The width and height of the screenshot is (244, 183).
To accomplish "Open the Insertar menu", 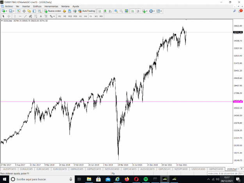I will pos(26,6).
